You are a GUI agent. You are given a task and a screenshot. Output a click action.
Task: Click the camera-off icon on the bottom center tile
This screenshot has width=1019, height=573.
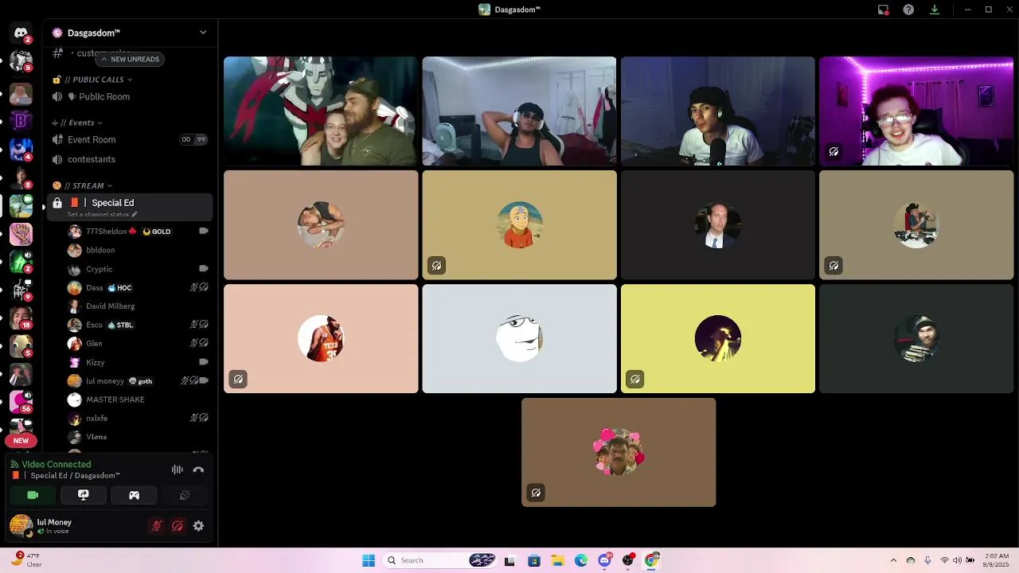click(536, 493)
